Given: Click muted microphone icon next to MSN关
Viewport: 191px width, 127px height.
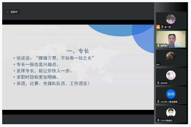Looking at the screenshot, I should (x=158, y=83).
